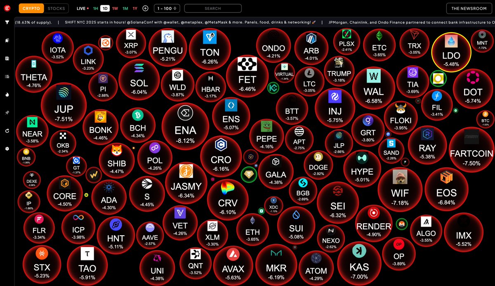Select the 1W timeframe tab
Viewport: 495px width, 286px height.
[115, 8]
